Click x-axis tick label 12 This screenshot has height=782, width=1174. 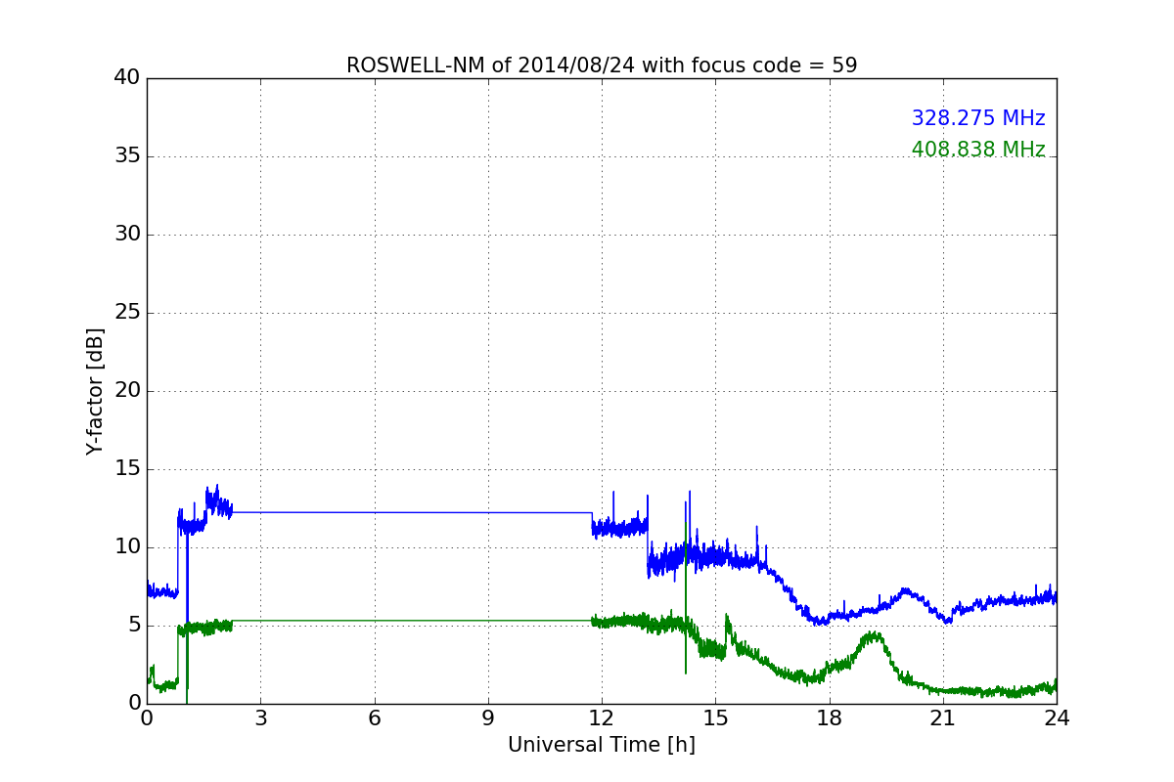click(x=602, y=717)
